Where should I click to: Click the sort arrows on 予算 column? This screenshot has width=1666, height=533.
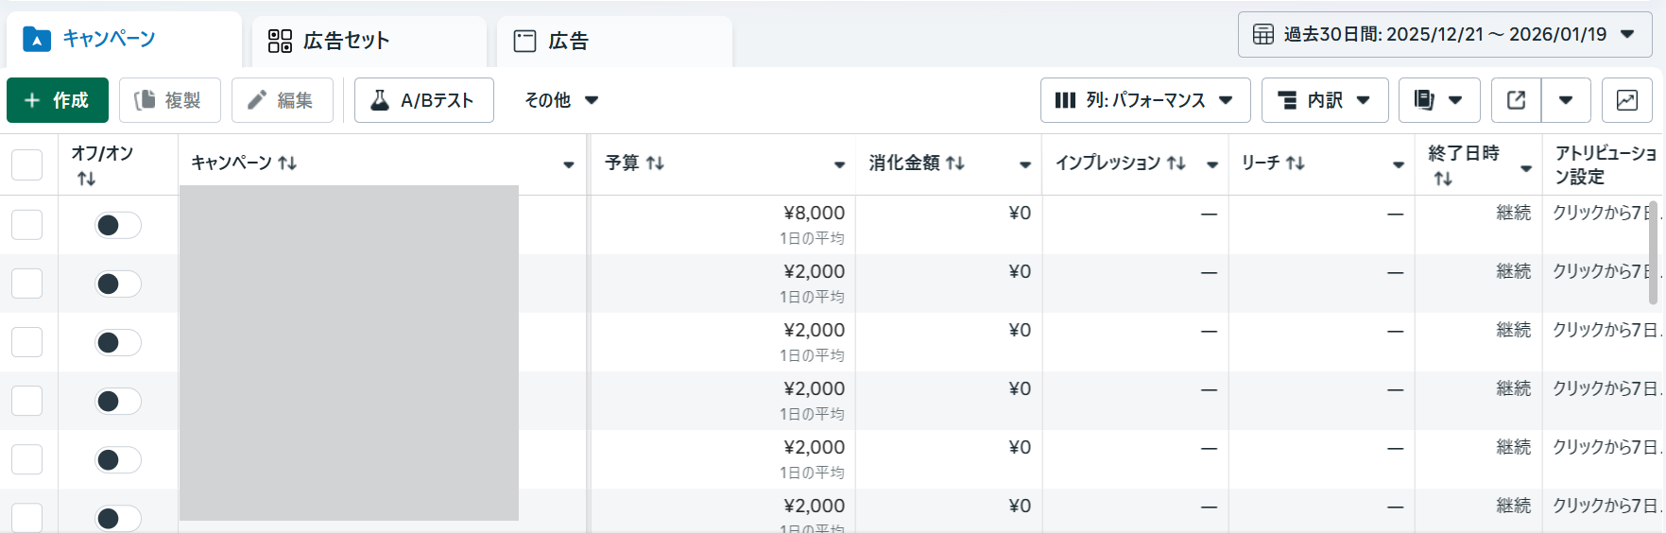tap(655, 163)
